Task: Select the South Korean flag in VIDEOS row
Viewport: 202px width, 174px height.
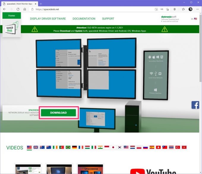Action: point(119,147)
